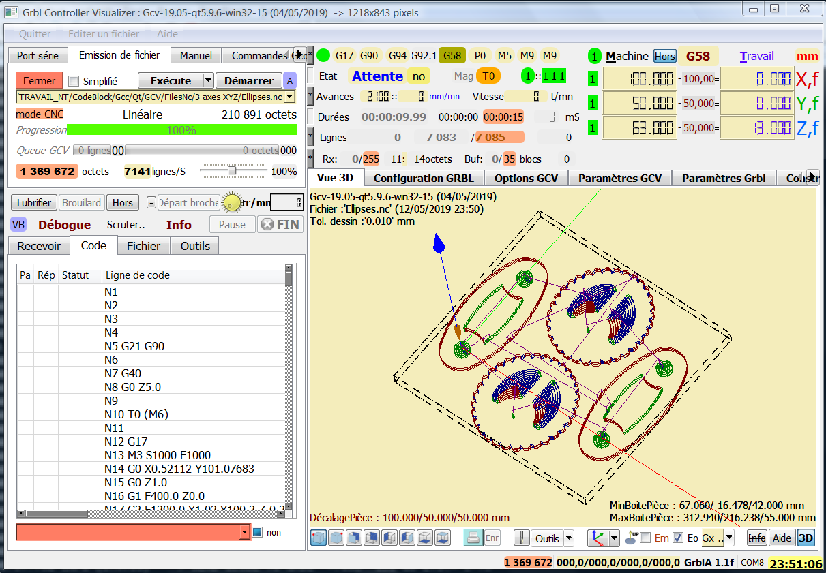Click the Lubrifier button
The height and width of the screenshot is (573, 826).
click(34, 202)
